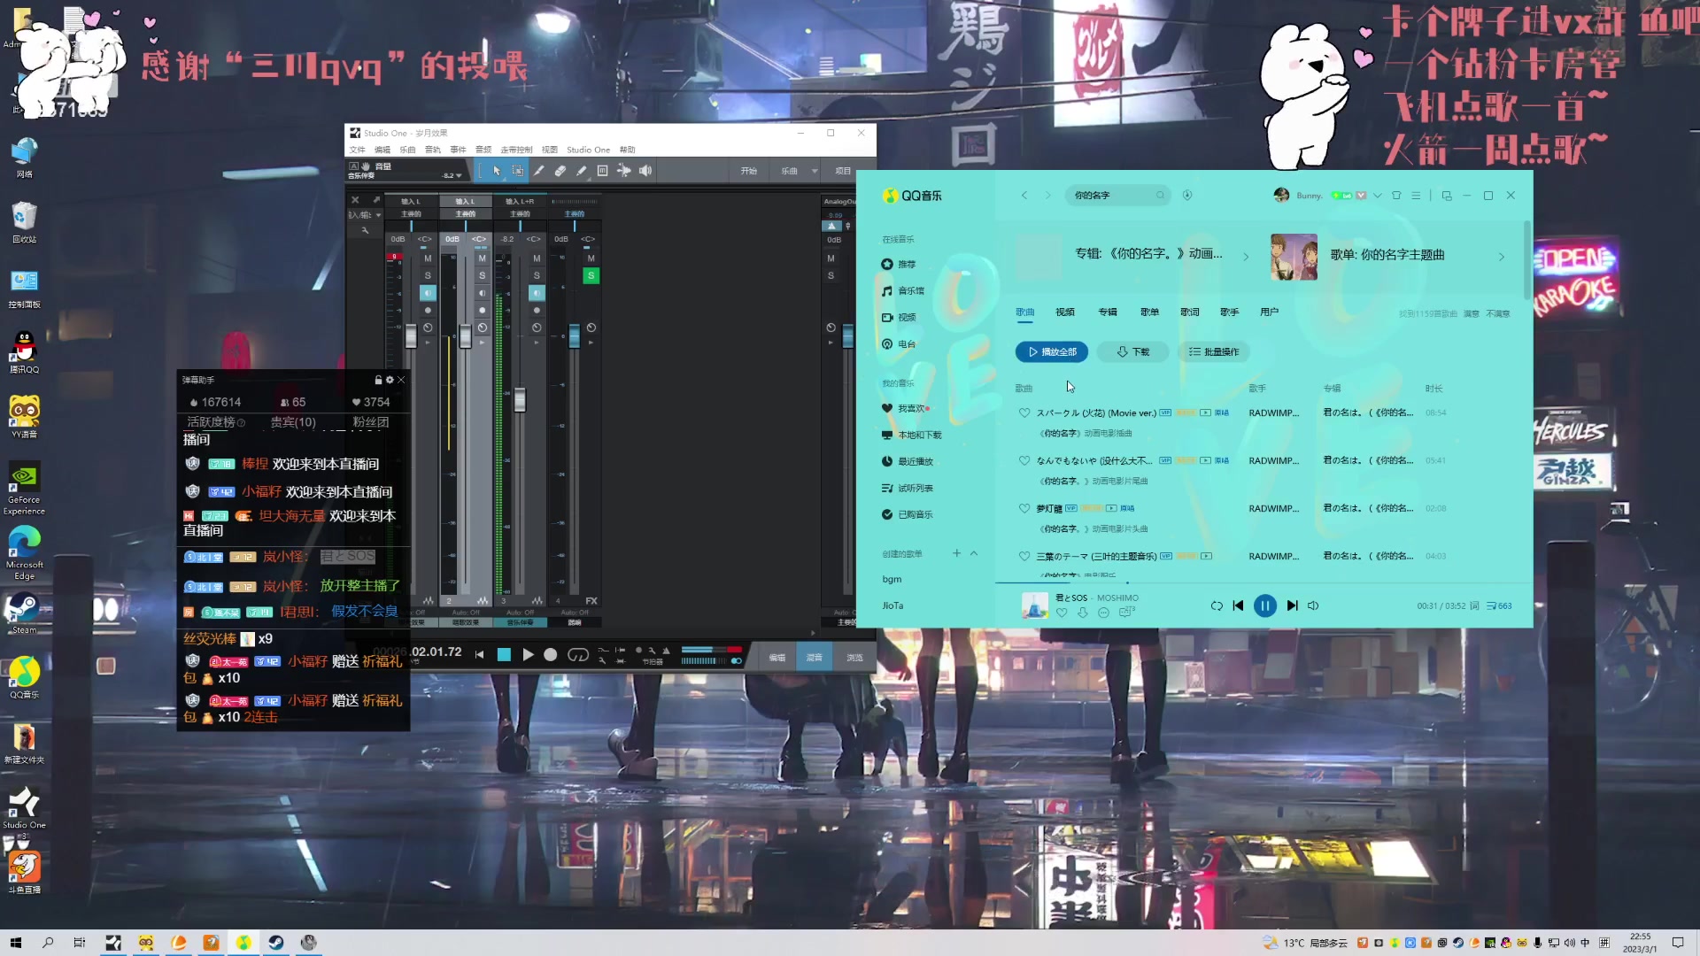Click 下载 button in QQ Music
The width and height of the screenshot is (1700, 956).
click(x=1132, y=351)
